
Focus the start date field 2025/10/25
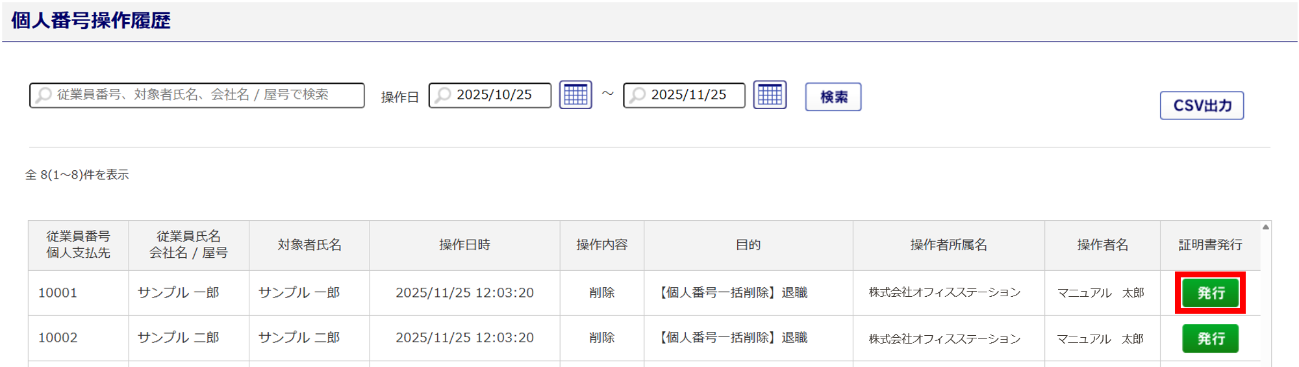[494, 95]
